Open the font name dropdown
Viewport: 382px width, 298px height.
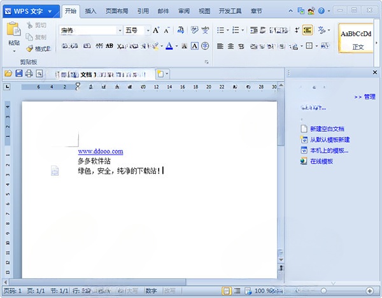coord(120,31)
